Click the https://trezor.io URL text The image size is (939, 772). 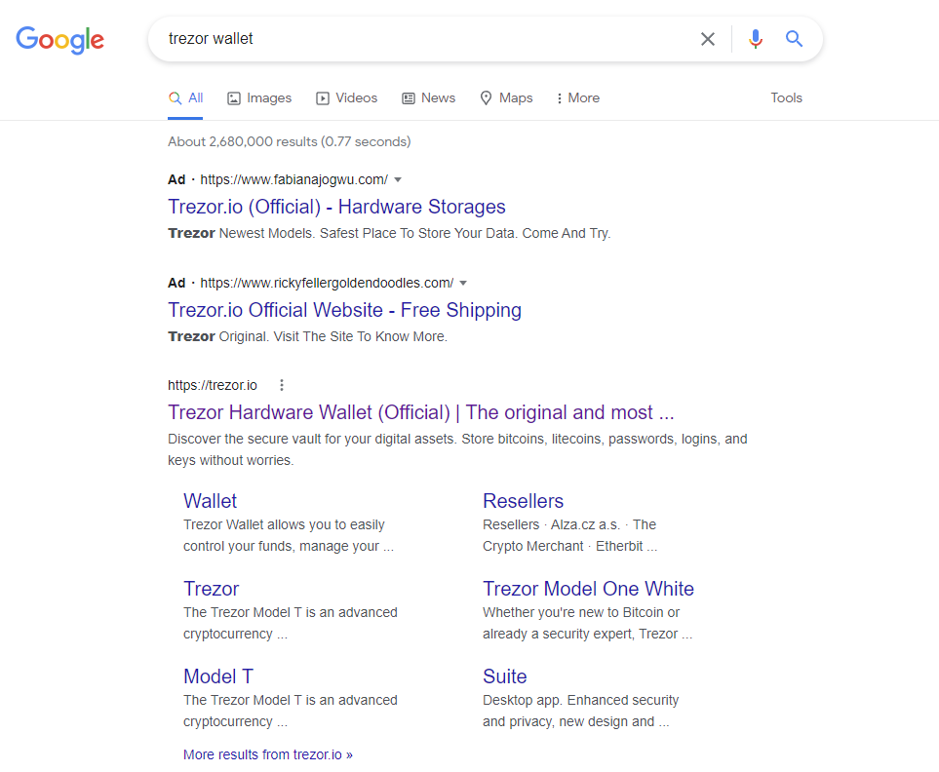click(x=213, y=385)
